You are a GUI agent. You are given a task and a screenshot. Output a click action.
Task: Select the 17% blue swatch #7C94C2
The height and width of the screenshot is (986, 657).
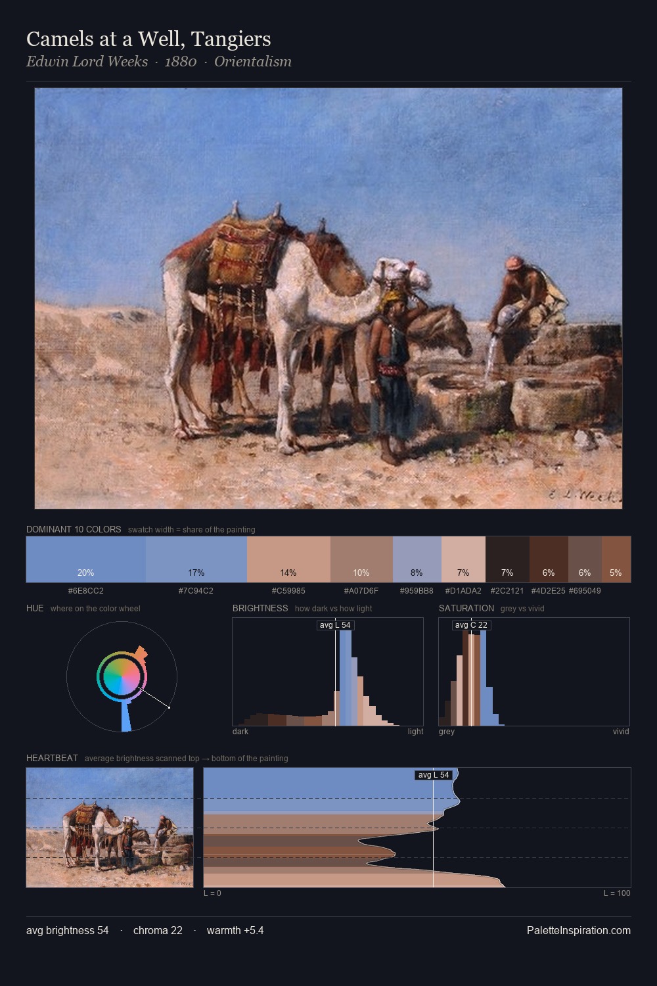(x=196, y=559)
